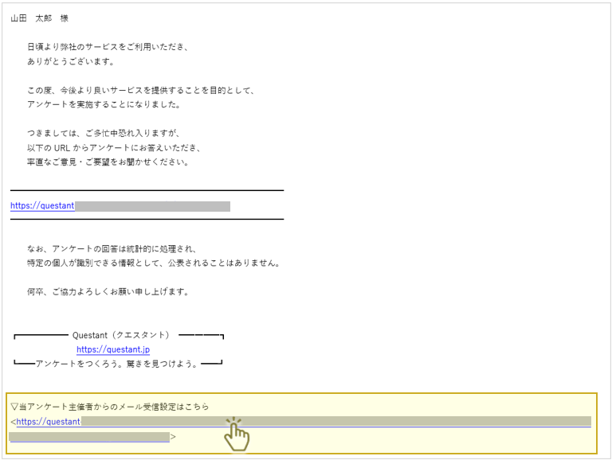Select the line 率直なご意見・ご要望をお聞かせください。
The image size is (612, 460).
coord(108,162)
